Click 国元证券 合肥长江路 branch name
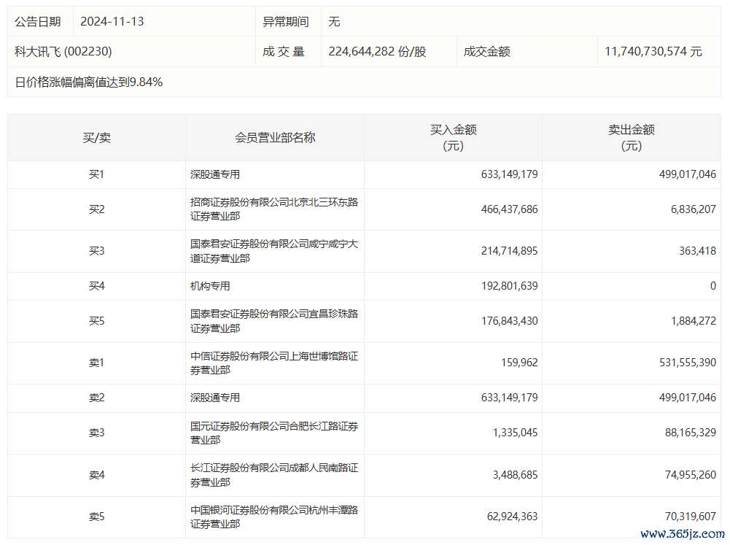Image resolution: width=730 pixels, height=545 pixels. point(274,433)
